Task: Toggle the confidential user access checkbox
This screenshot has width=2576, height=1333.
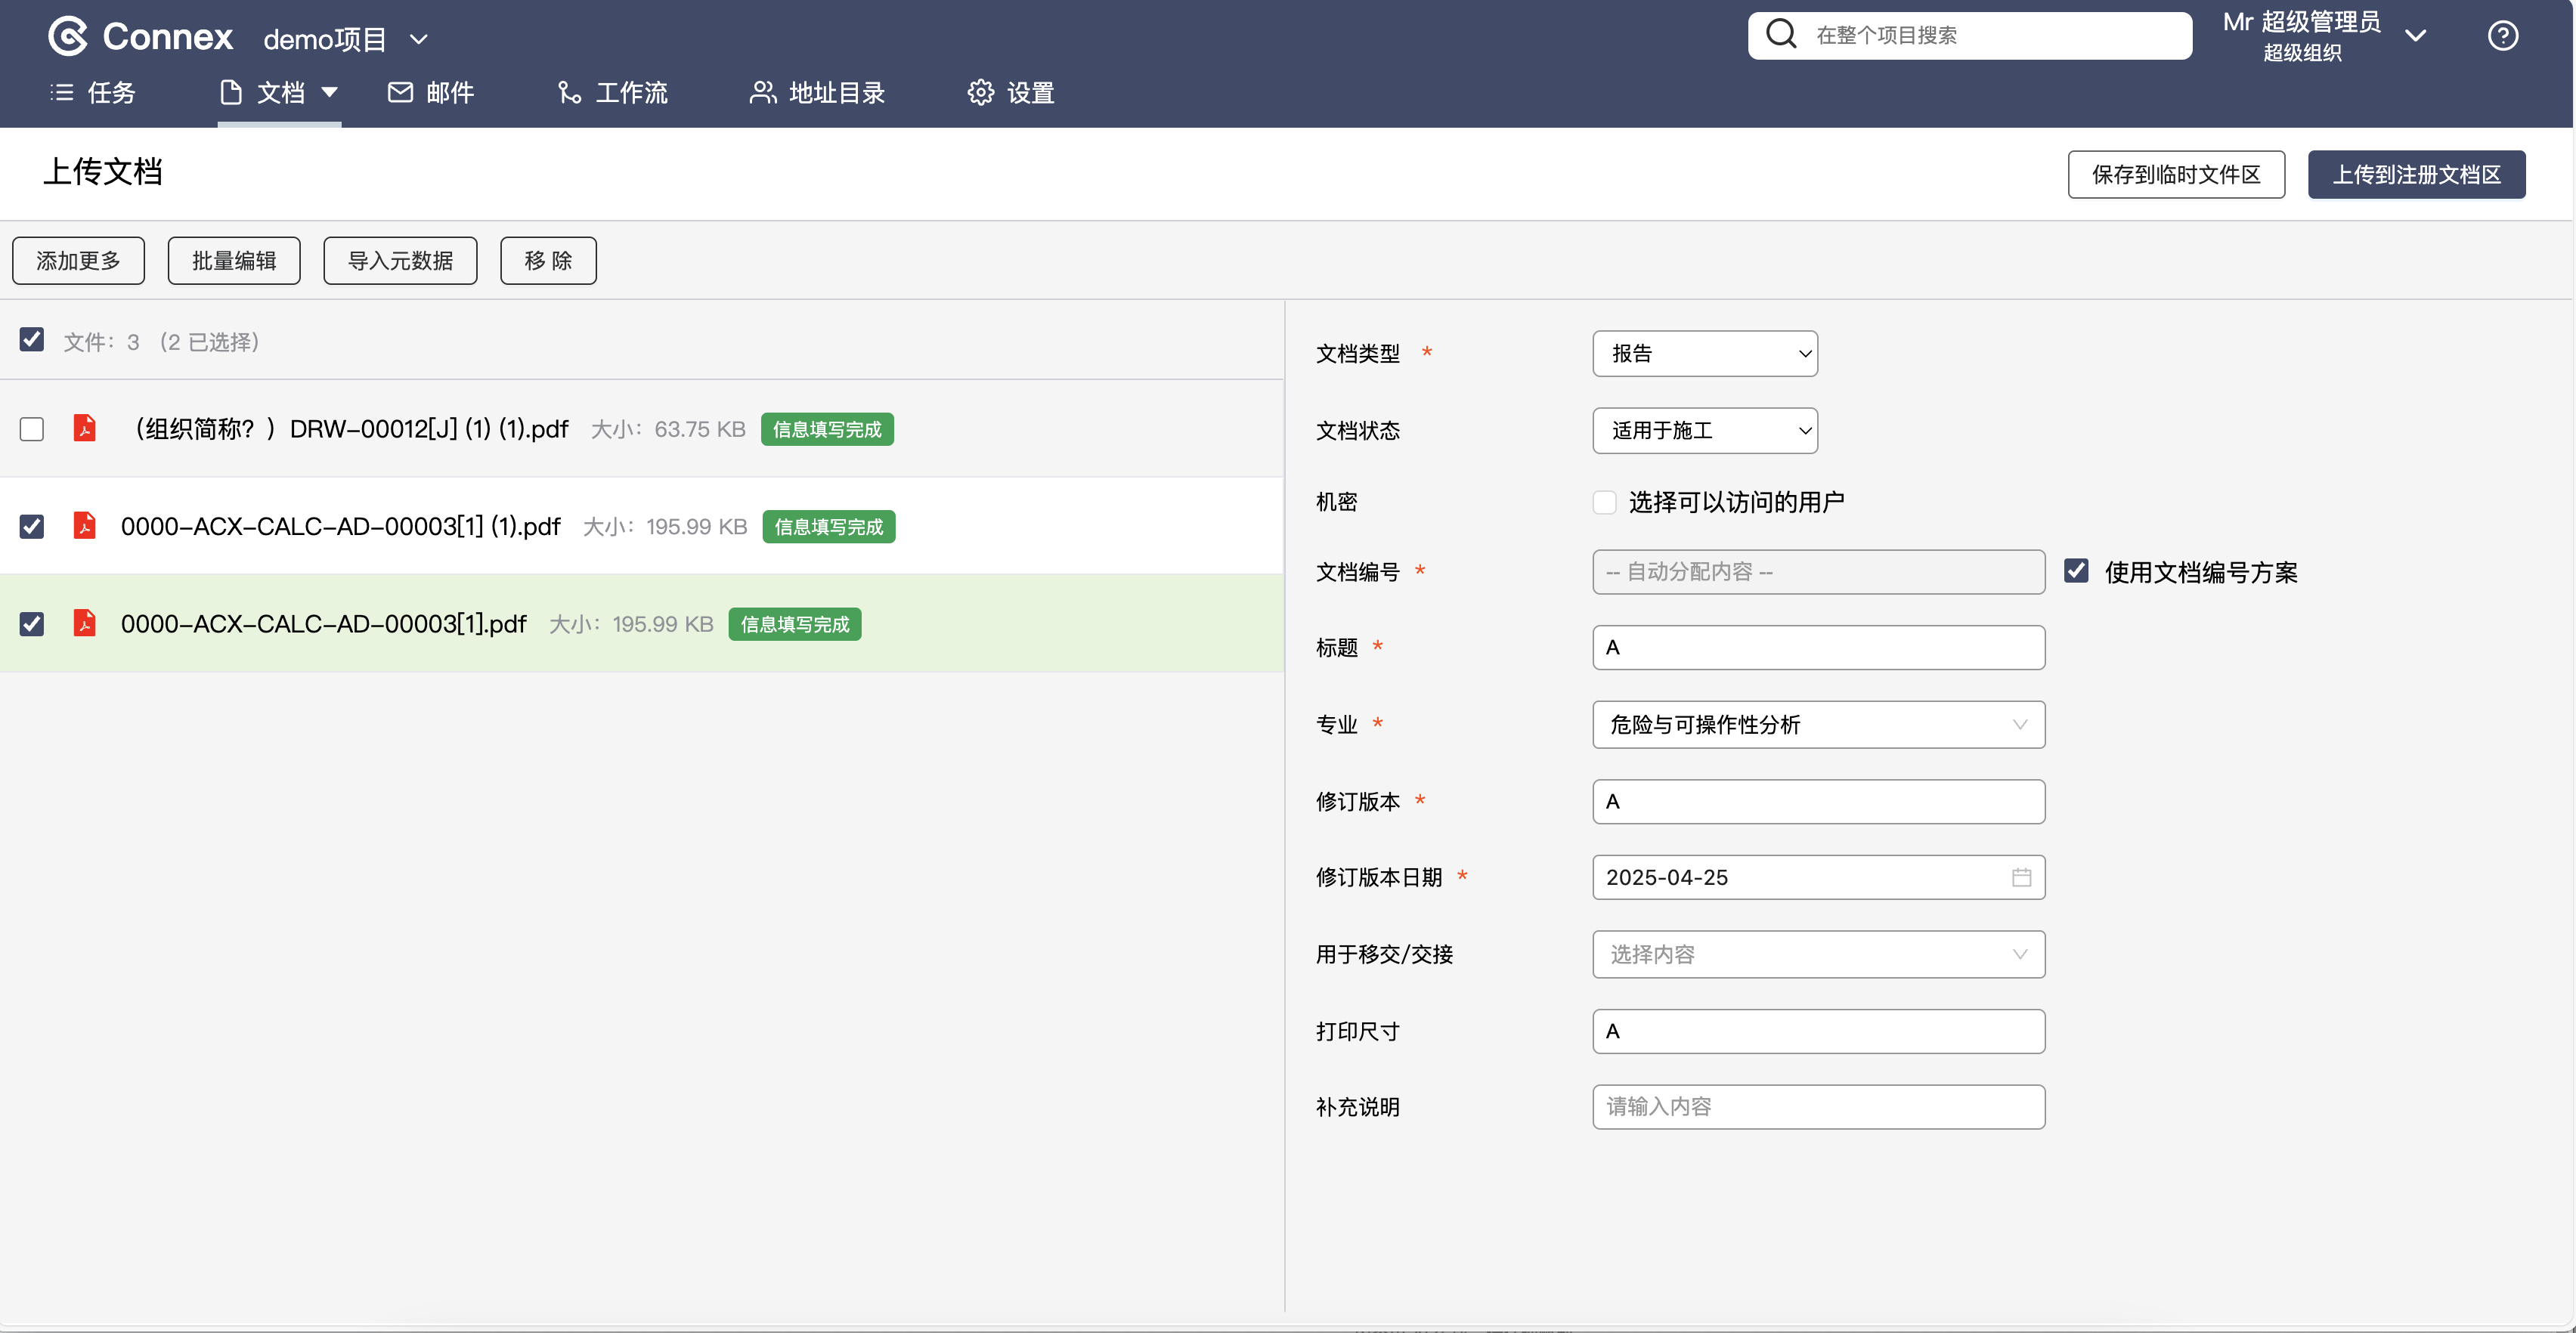Action: point(1604,502)
